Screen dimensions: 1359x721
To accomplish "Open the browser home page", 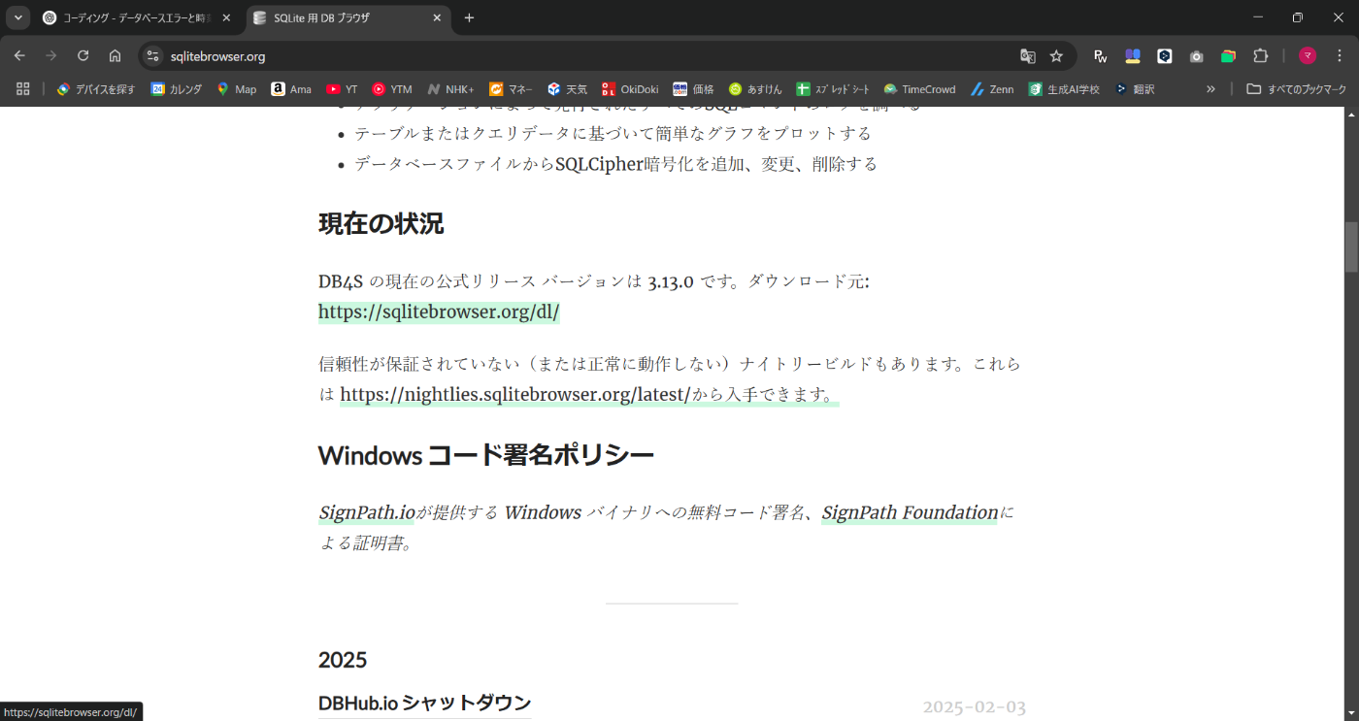I will pos(115,55).
